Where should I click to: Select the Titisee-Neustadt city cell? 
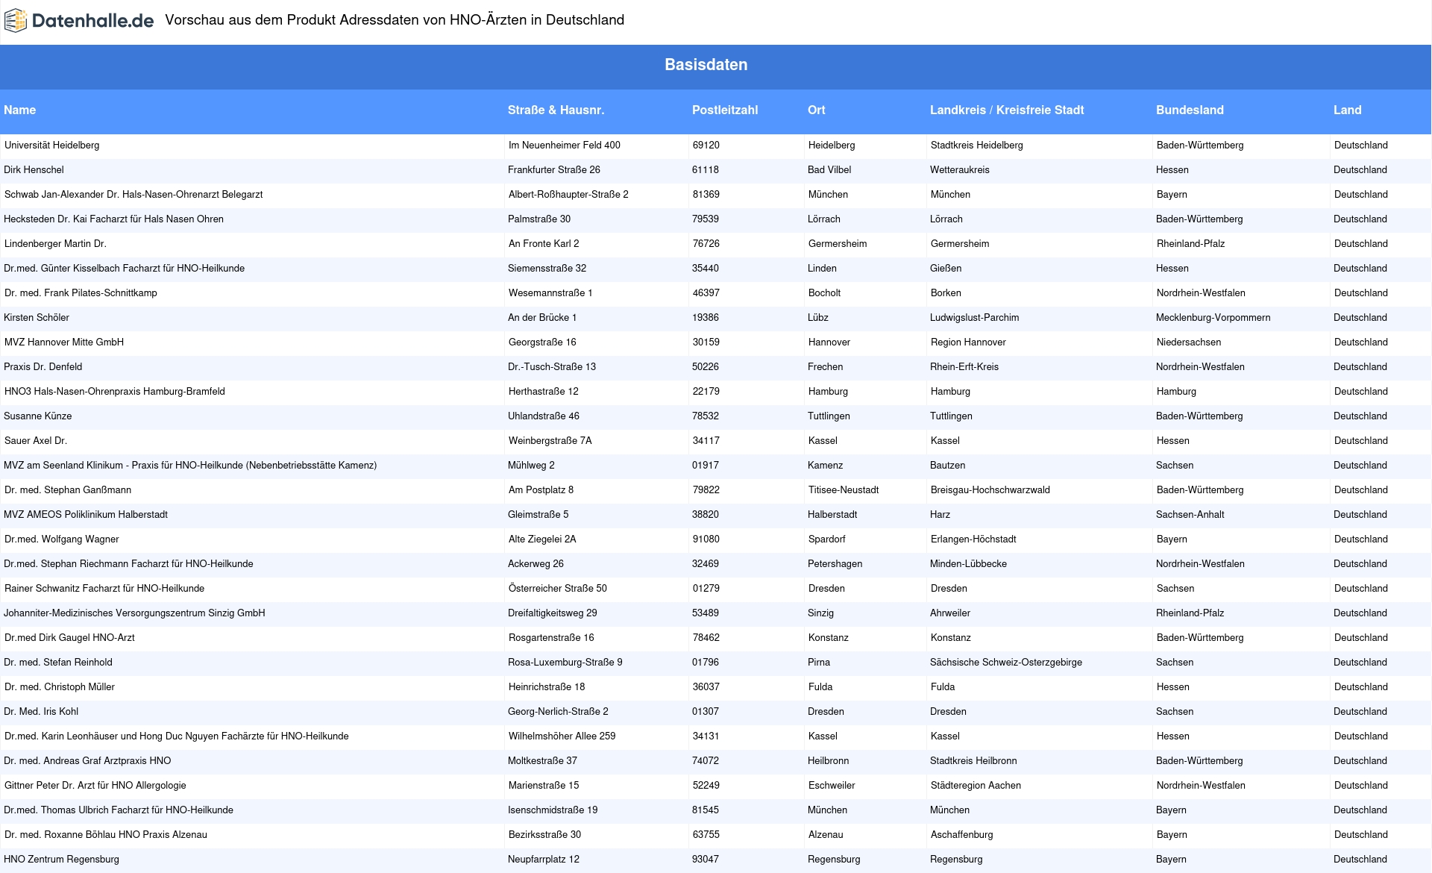click(843, 490)
